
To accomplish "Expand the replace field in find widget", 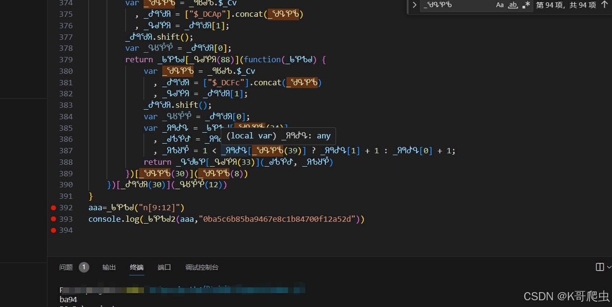I will click(415, 5).
